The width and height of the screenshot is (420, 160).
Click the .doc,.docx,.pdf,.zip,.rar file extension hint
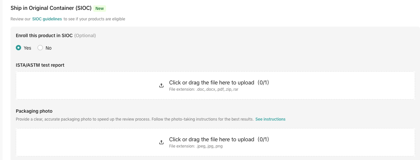pyautogui.click(x=204, y=89)
